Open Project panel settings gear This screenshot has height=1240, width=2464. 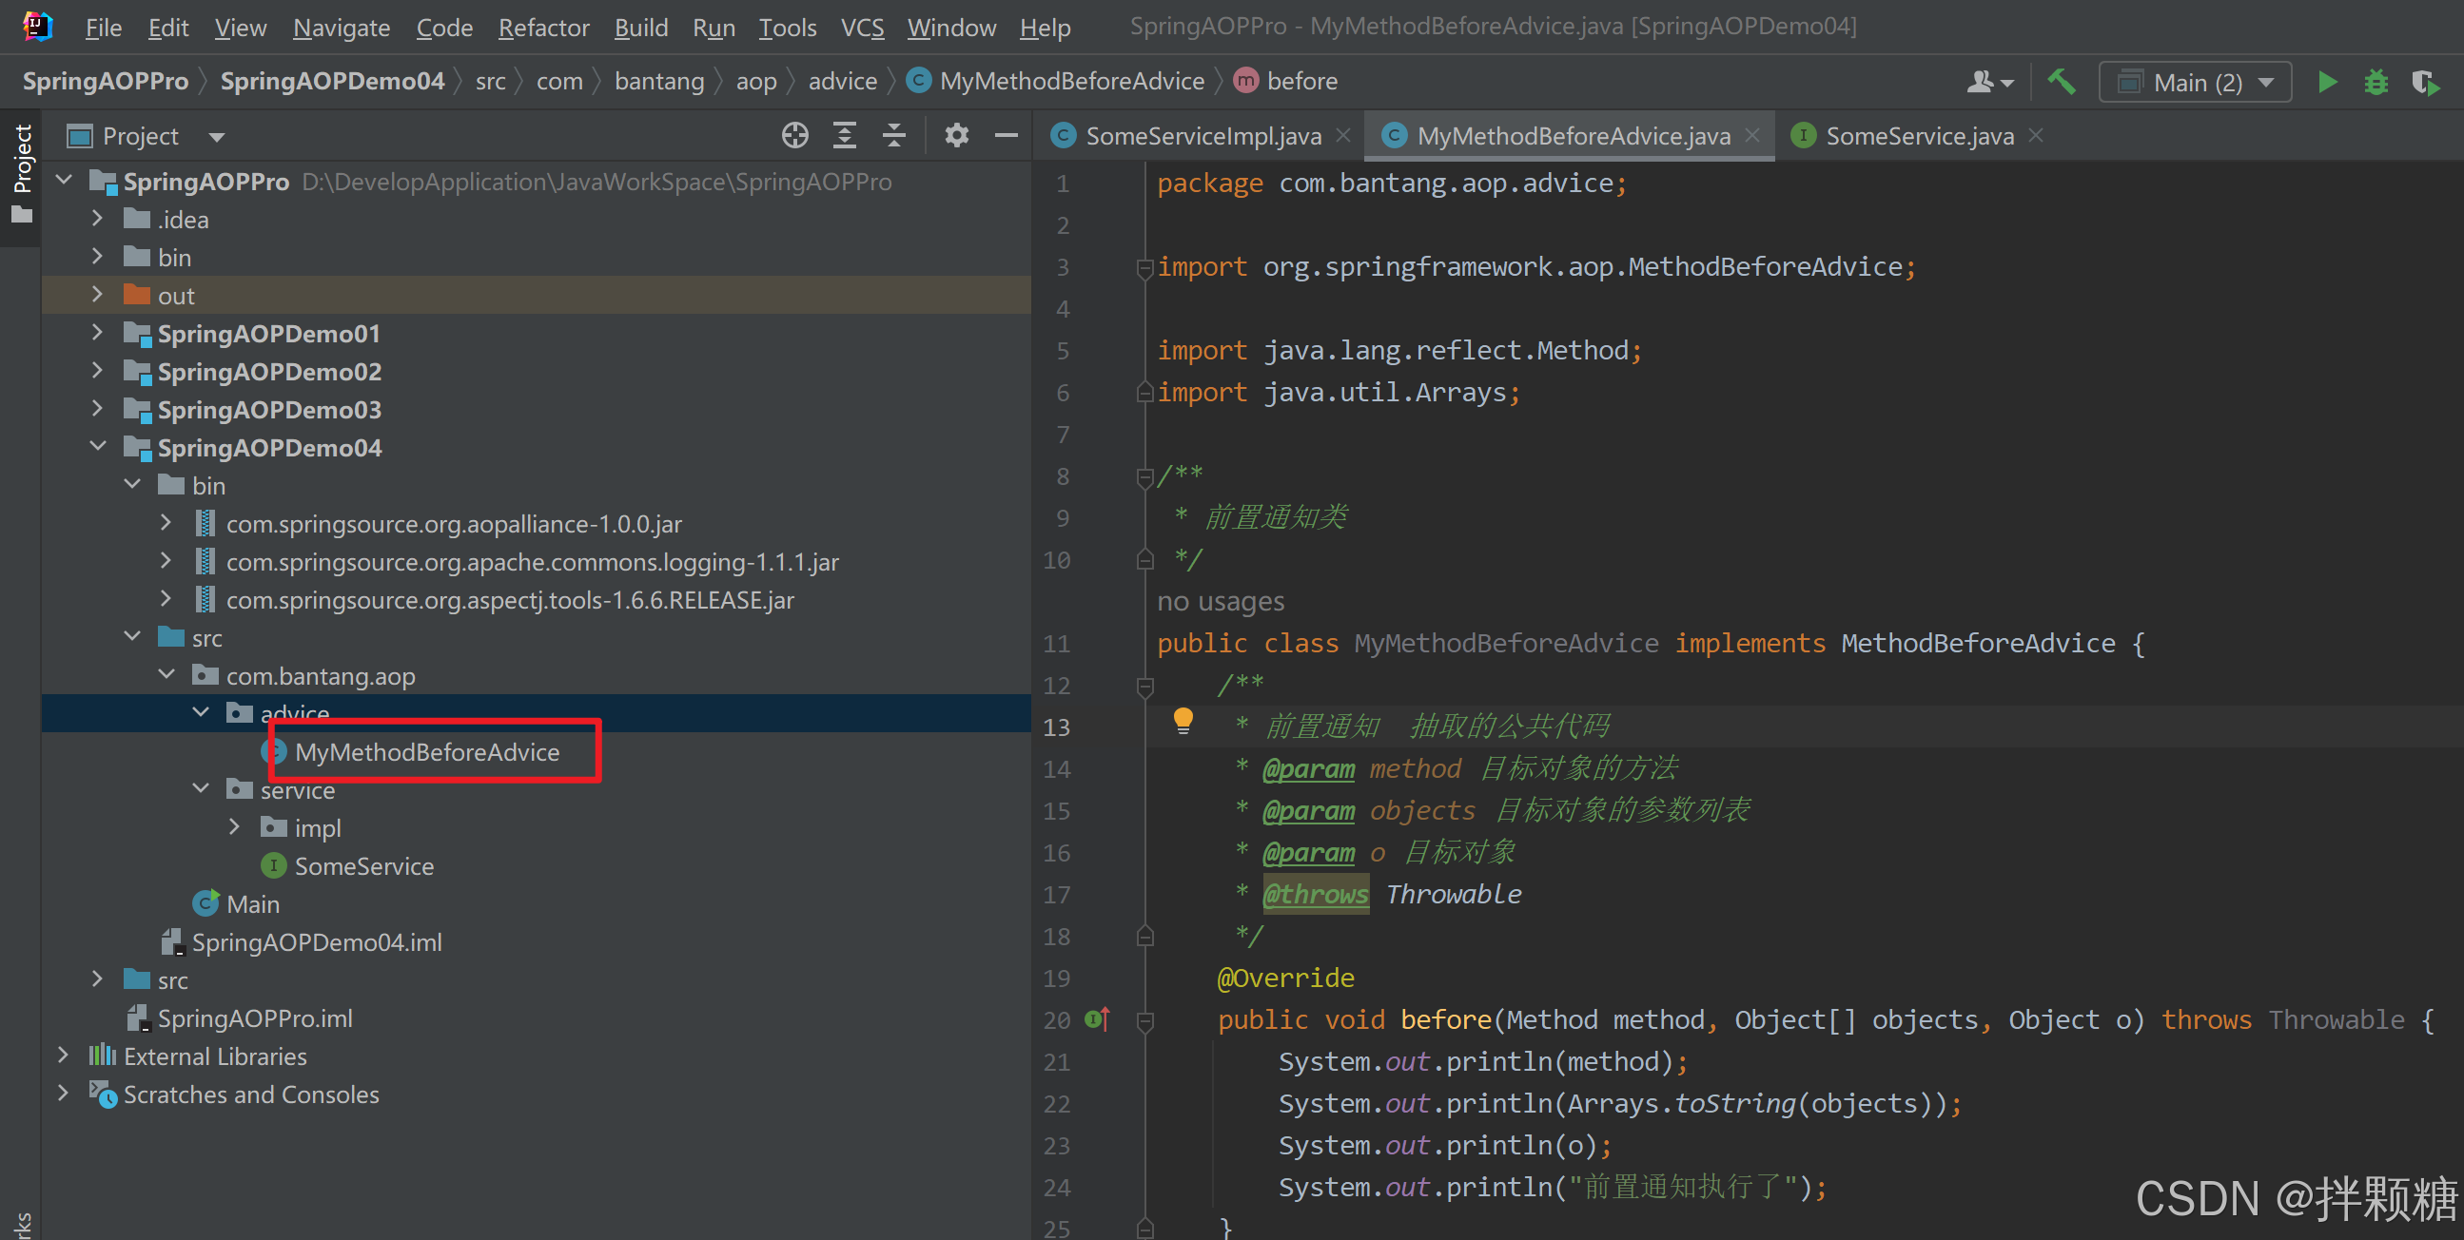[x=955, y=136]
